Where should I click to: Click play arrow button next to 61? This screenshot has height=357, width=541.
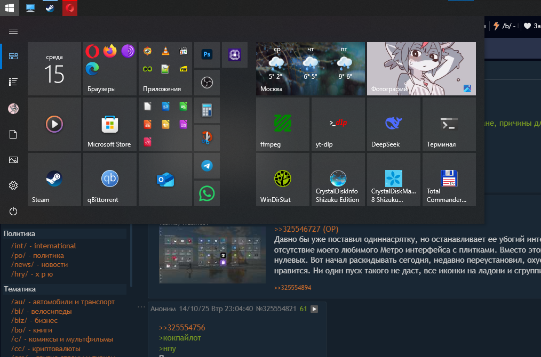pyautogui.click(x=314, y=309)
